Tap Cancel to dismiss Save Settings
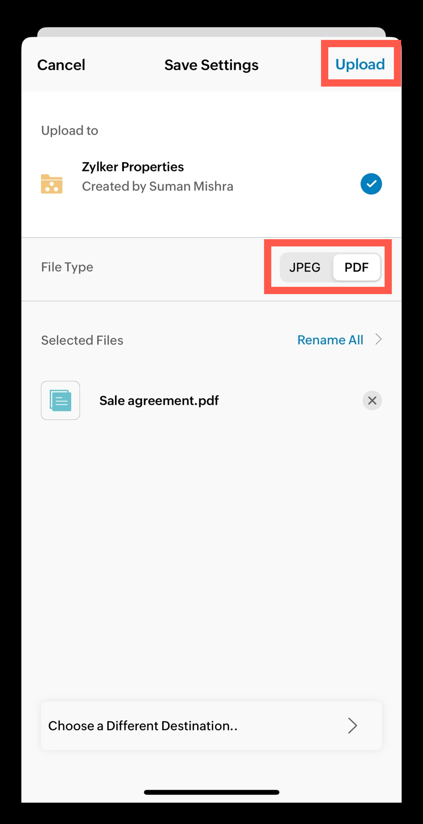Image resolution: width=423 pixels, height=824 pixels. coord(61,65)
